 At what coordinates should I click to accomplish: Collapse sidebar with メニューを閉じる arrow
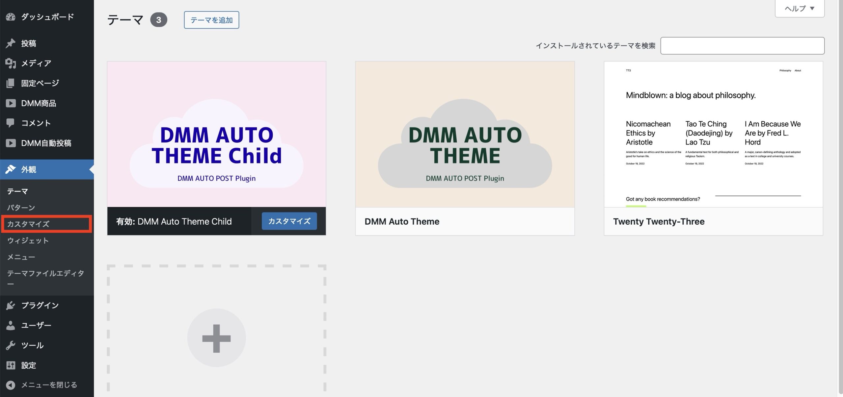(x=11, y=385)
